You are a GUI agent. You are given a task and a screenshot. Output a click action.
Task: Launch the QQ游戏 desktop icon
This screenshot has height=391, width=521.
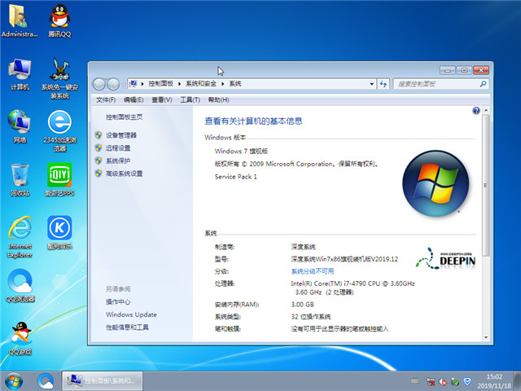[x=20, y=339]
